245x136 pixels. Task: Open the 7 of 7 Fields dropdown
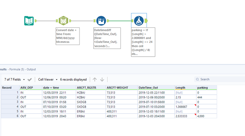pyautogui.click(x=14, y=79)
